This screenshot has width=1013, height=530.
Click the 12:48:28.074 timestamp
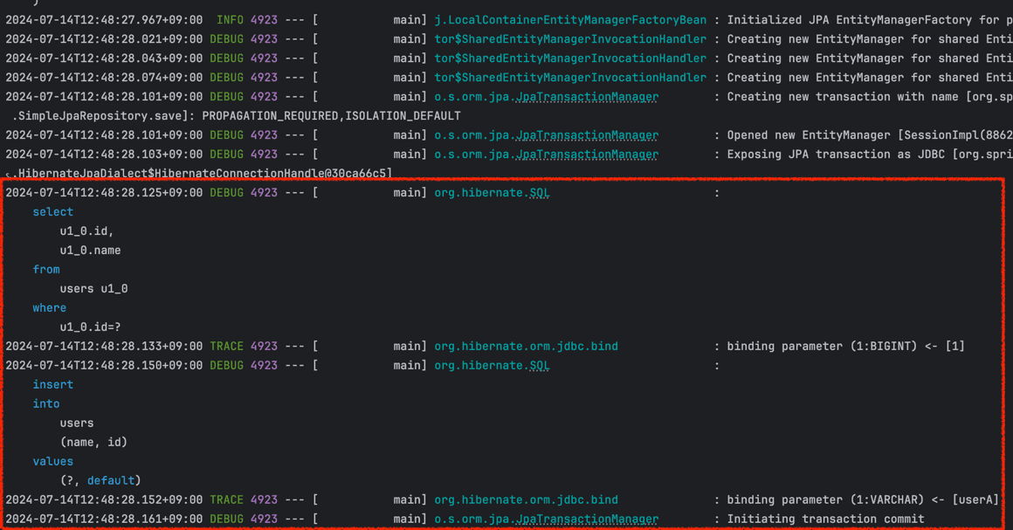104,78
